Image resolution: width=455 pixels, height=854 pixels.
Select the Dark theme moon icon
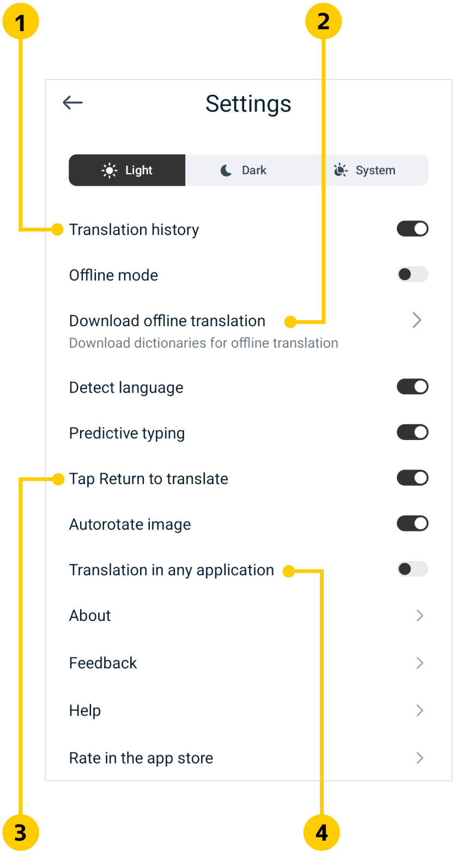226,170
